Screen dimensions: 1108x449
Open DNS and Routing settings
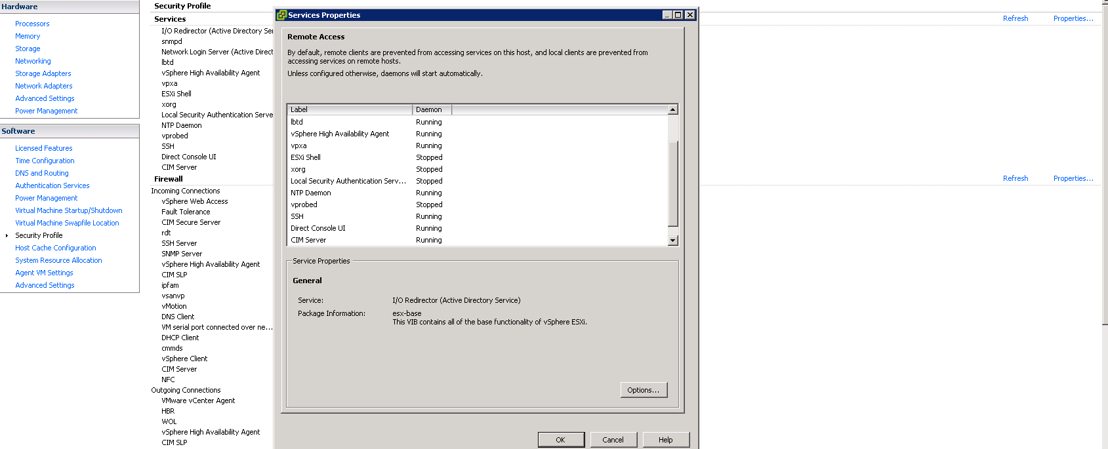[x=42, y=173]
